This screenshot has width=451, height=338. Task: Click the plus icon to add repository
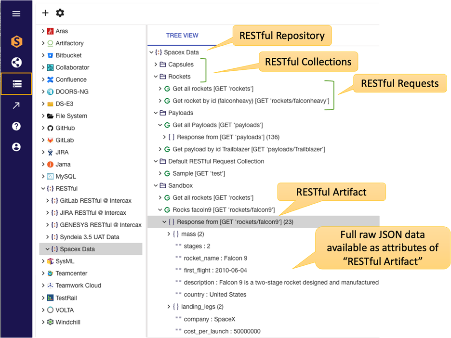[x=45, y=13]
